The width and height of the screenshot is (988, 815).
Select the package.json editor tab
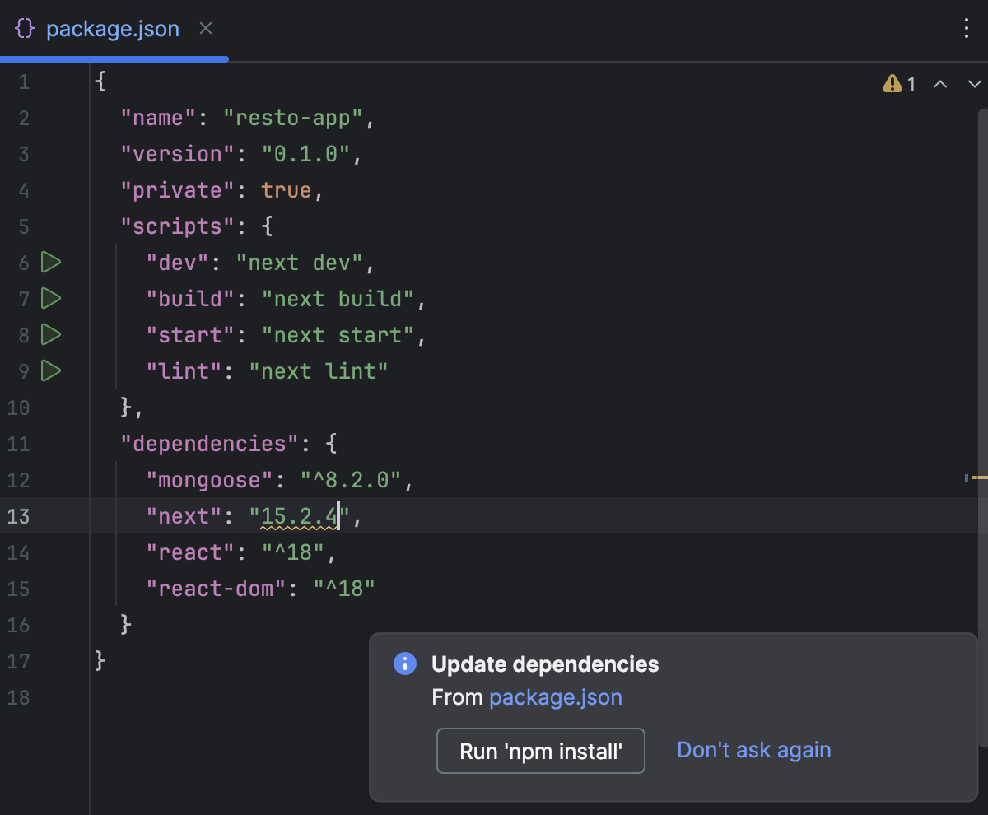point(113,28)
